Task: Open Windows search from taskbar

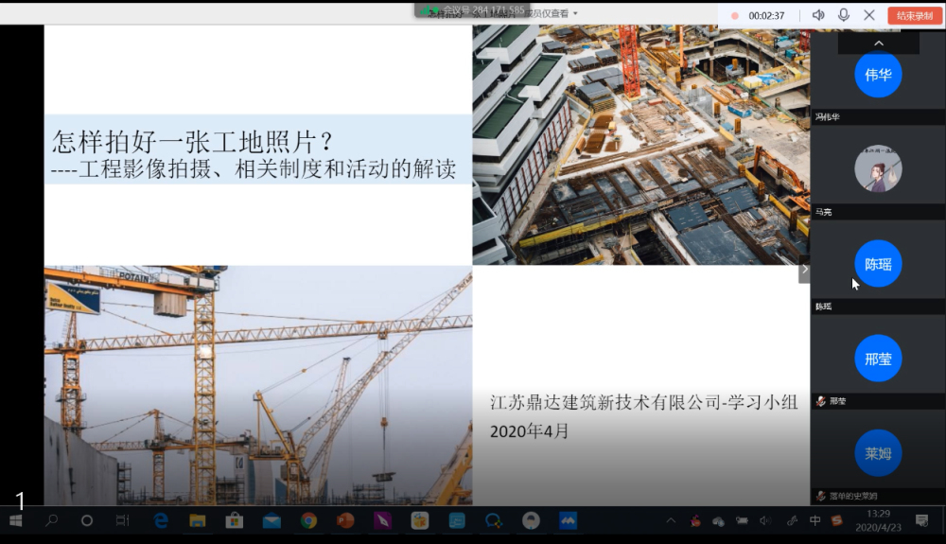Action: pos(52,520)
